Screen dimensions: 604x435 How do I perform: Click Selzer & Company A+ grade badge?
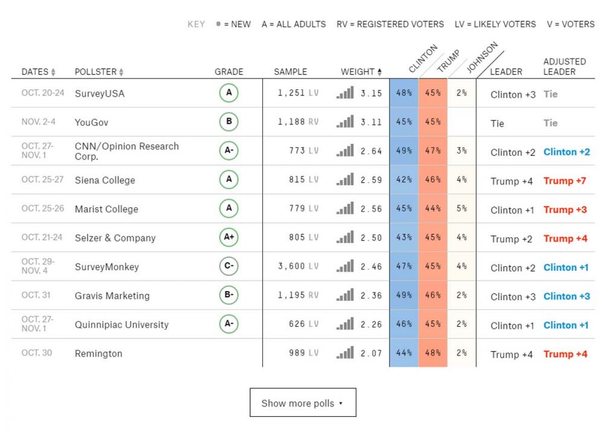[229, 237]
